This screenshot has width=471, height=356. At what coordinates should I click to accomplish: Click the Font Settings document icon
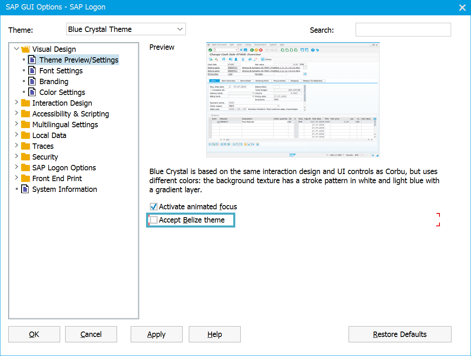coord(32,70)
